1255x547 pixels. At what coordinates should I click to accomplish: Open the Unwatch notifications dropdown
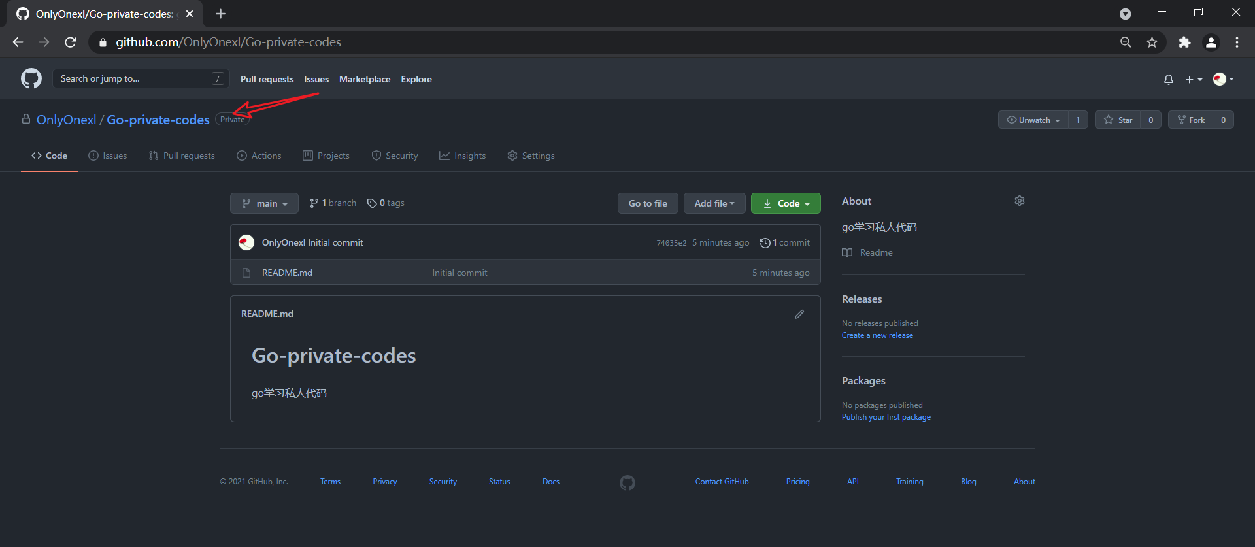[1033, 120]
